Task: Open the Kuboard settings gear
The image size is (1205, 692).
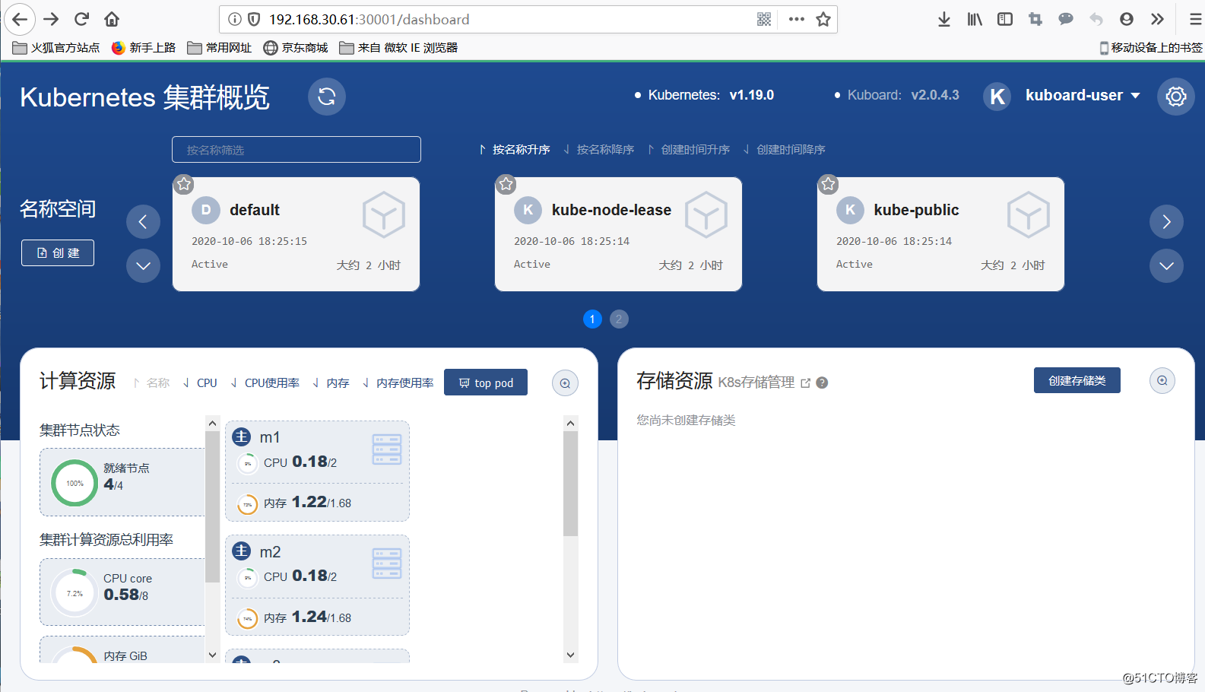Action: (x=1176, y=97)
